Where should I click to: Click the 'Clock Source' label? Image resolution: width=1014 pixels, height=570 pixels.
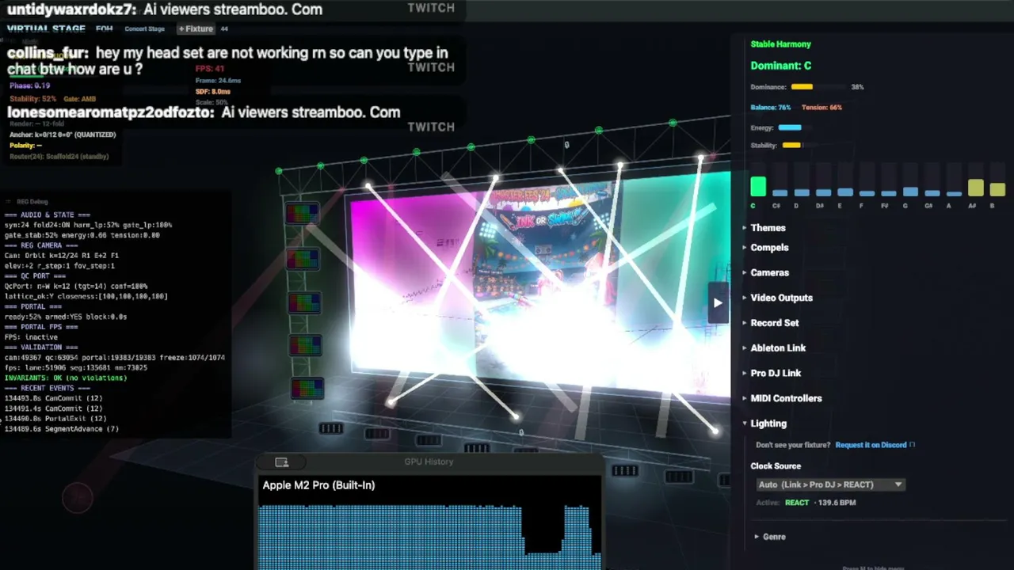[x=776, y=466]
